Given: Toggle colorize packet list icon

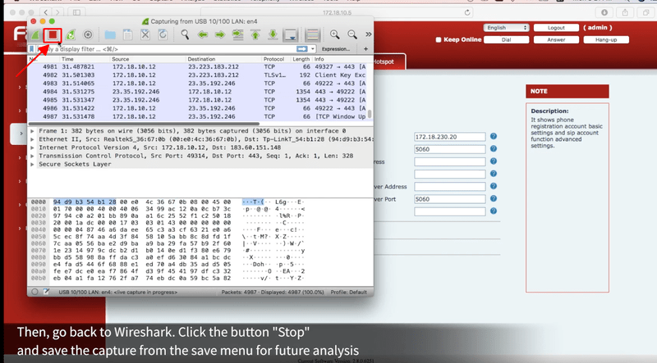Looking at the screenshot, I should (312, 36).
